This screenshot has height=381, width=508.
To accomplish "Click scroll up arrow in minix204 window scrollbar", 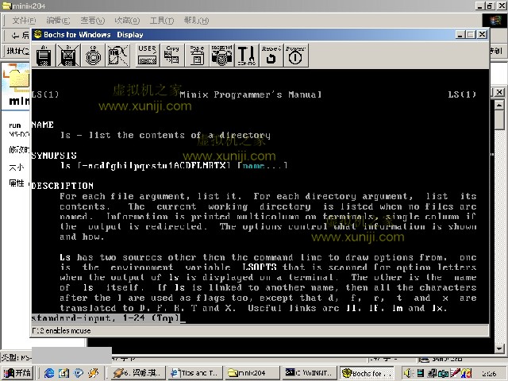I will click(x=499, y=105).
